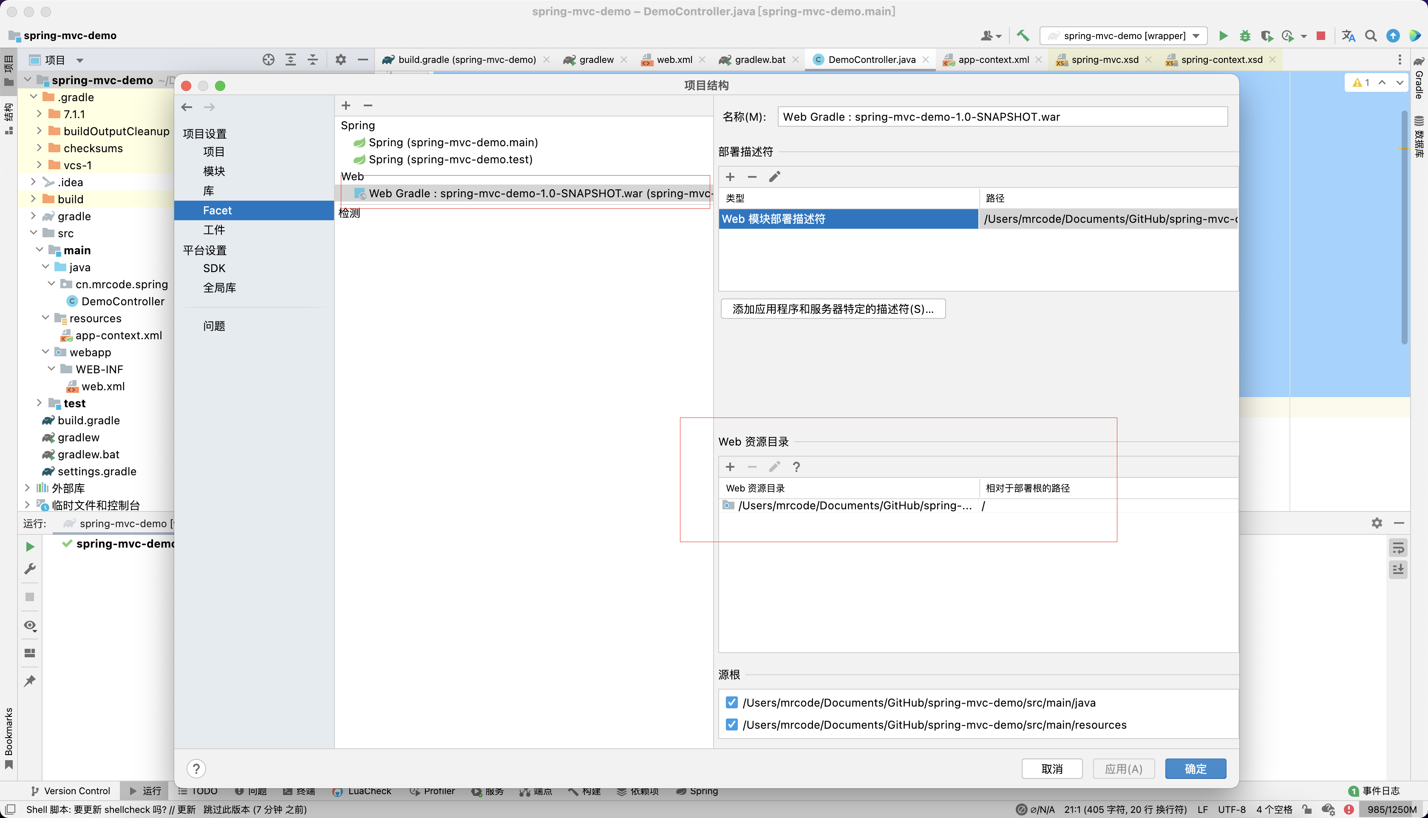
Task: Click the red Stop icon in toolbar
Action: (1321, 36)
